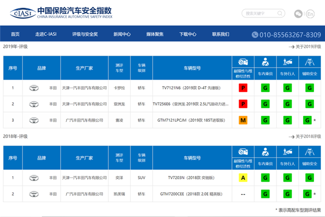
Task: Open model TV7121N6 2019款 D-4T entry
Action: tap(191, 88)
